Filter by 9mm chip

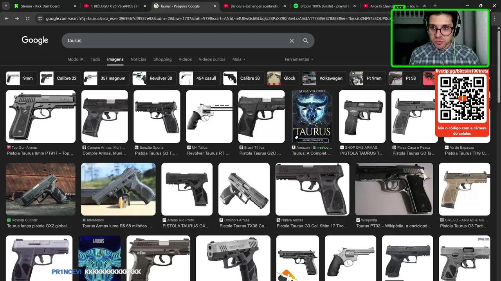point(22,78)
